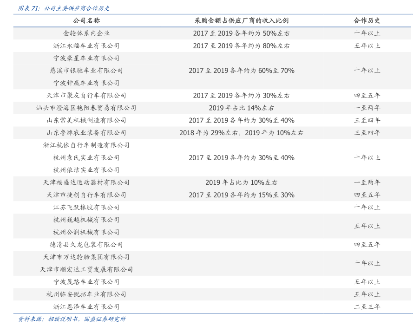The image size is (413, 332).
Task: Click "汕头市澄海区艳阳春贸易有限公司" company name
Action: click(x=86, y=108)
